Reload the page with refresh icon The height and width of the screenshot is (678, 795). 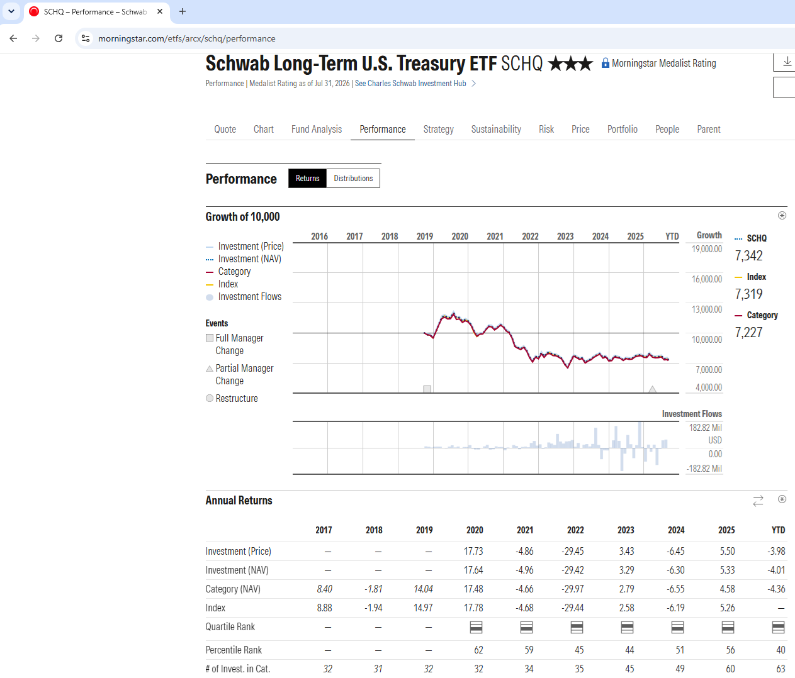59,38
